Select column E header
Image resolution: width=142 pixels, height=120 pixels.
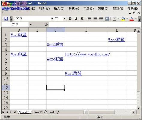(117, 30)
